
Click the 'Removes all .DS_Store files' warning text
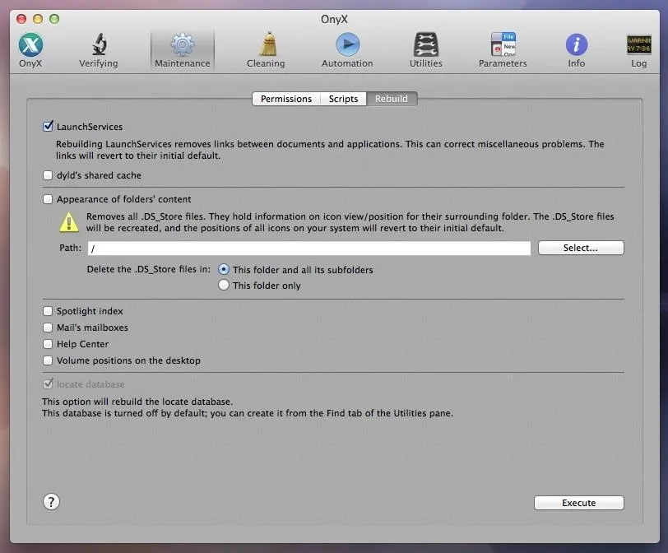(x=350, y=222)
